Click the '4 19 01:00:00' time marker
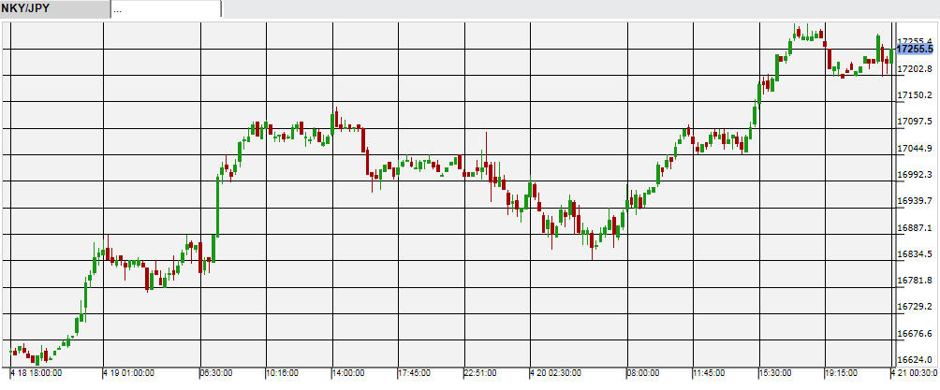The width and height of the screenshot is (940, 390). point(129,373)
